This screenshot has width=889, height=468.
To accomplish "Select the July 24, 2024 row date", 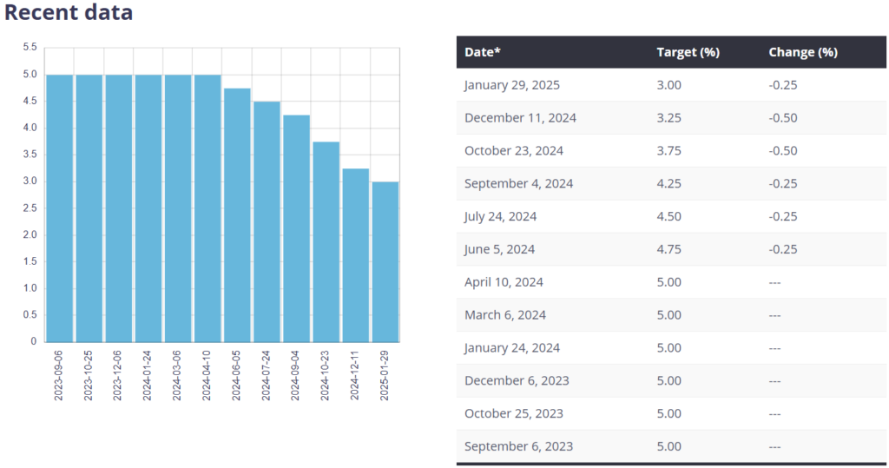I will [500, 217].
